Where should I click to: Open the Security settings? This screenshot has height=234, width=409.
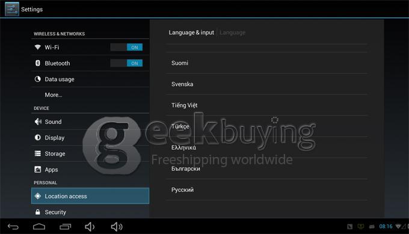pos(90,212)
